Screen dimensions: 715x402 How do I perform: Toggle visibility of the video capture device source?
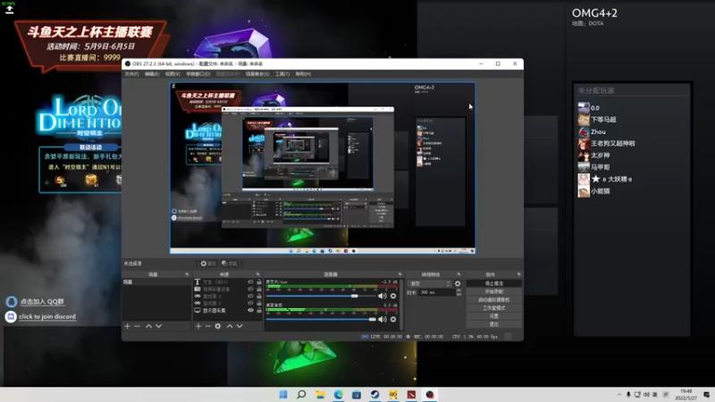coord(250,289)
